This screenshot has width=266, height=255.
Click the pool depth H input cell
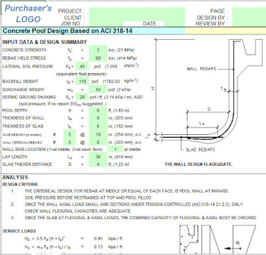coord(98,110)
